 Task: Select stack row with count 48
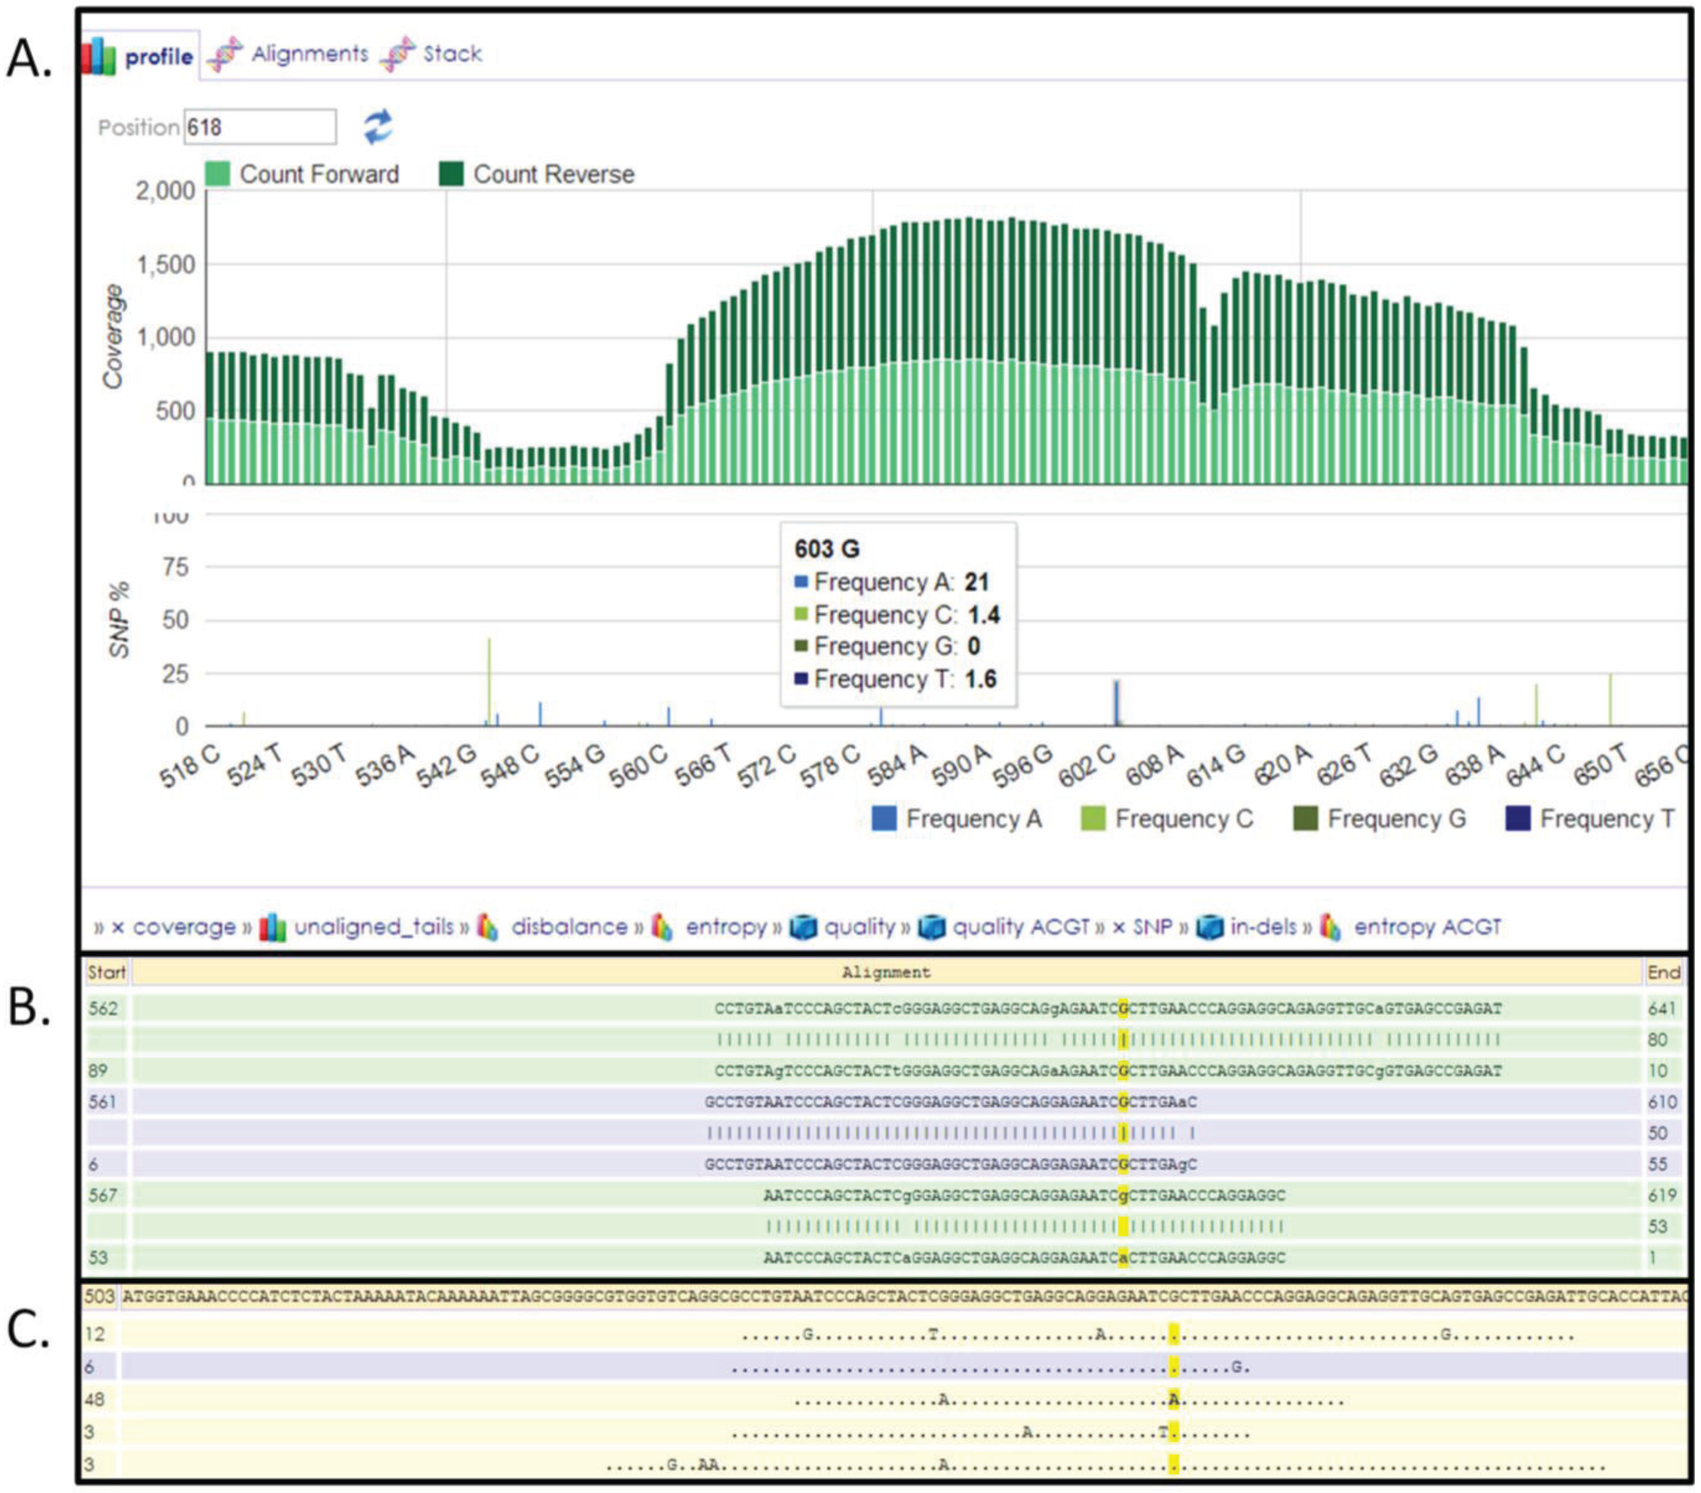pos(886,1400)
